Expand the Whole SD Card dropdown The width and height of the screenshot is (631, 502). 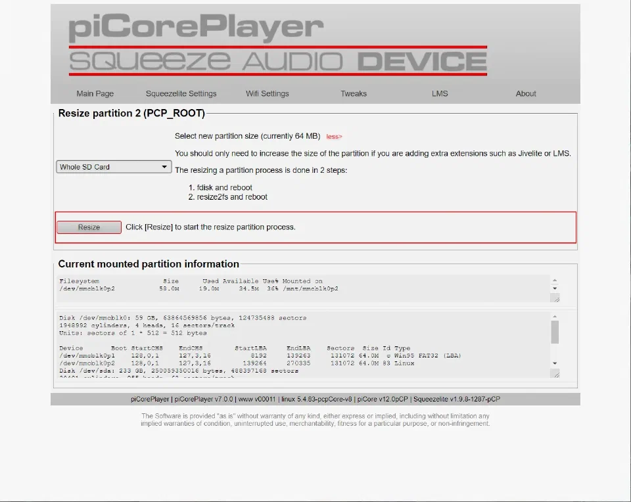point(114,166)
